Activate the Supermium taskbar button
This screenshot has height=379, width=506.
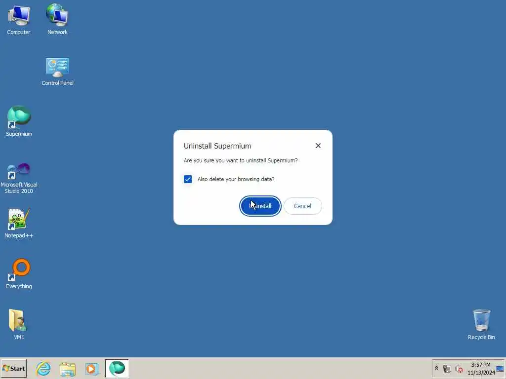pos(117,368)
